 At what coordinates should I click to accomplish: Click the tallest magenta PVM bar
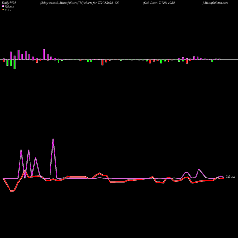tap(44, 54)
